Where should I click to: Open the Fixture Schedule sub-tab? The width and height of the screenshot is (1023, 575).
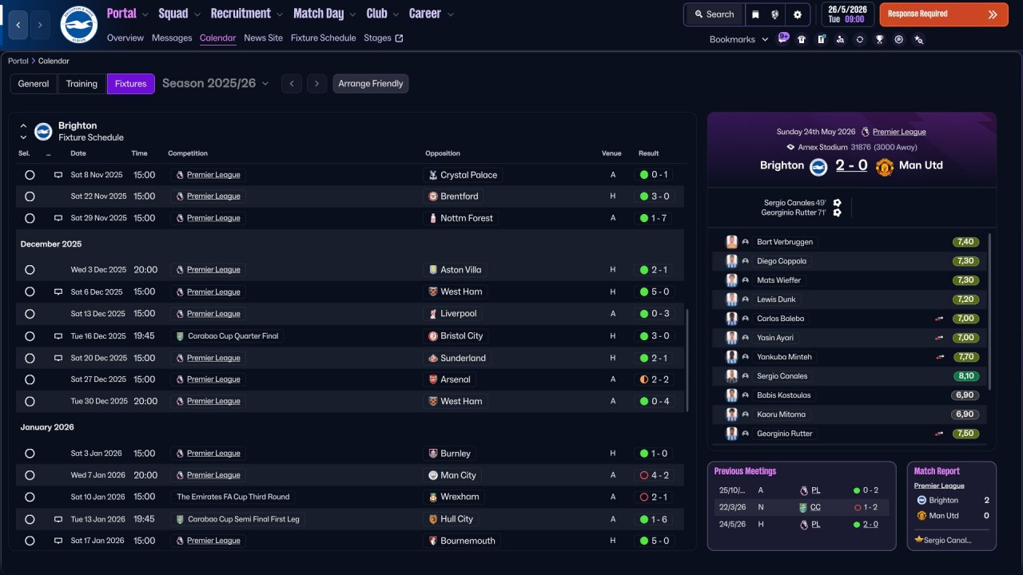coord(324,38)
